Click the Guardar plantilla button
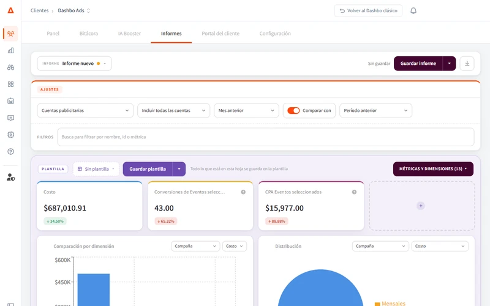 (148, 169)
